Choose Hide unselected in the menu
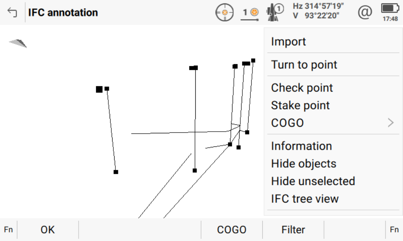Viewport: 403px width, 241px height. 313,181
